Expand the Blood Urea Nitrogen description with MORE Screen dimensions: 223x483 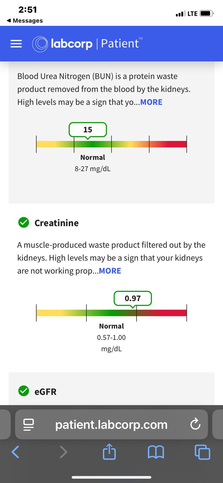coord(151,102)
